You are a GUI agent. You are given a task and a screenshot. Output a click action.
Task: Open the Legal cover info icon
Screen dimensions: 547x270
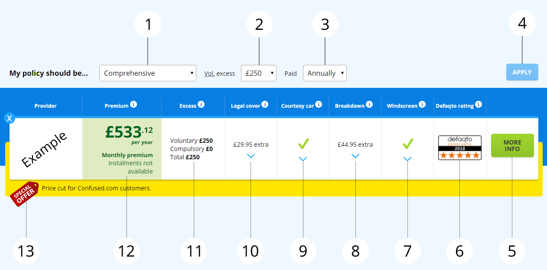click(x=265, y=105)
